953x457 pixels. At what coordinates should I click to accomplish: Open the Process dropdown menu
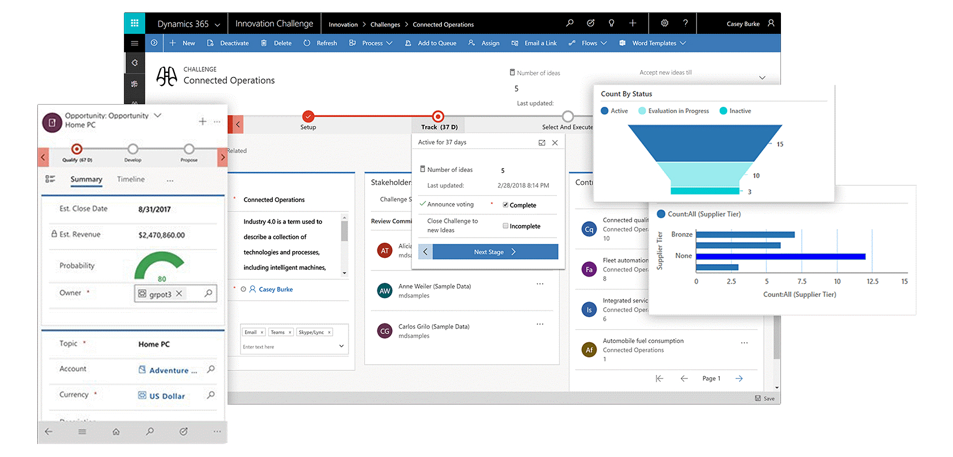371,43
